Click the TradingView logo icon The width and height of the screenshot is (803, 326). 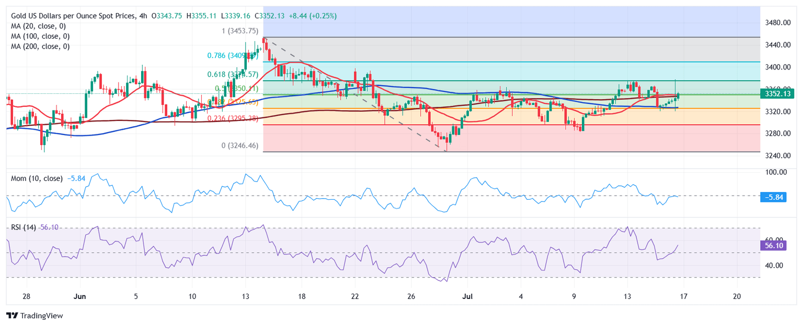(12, 316)
